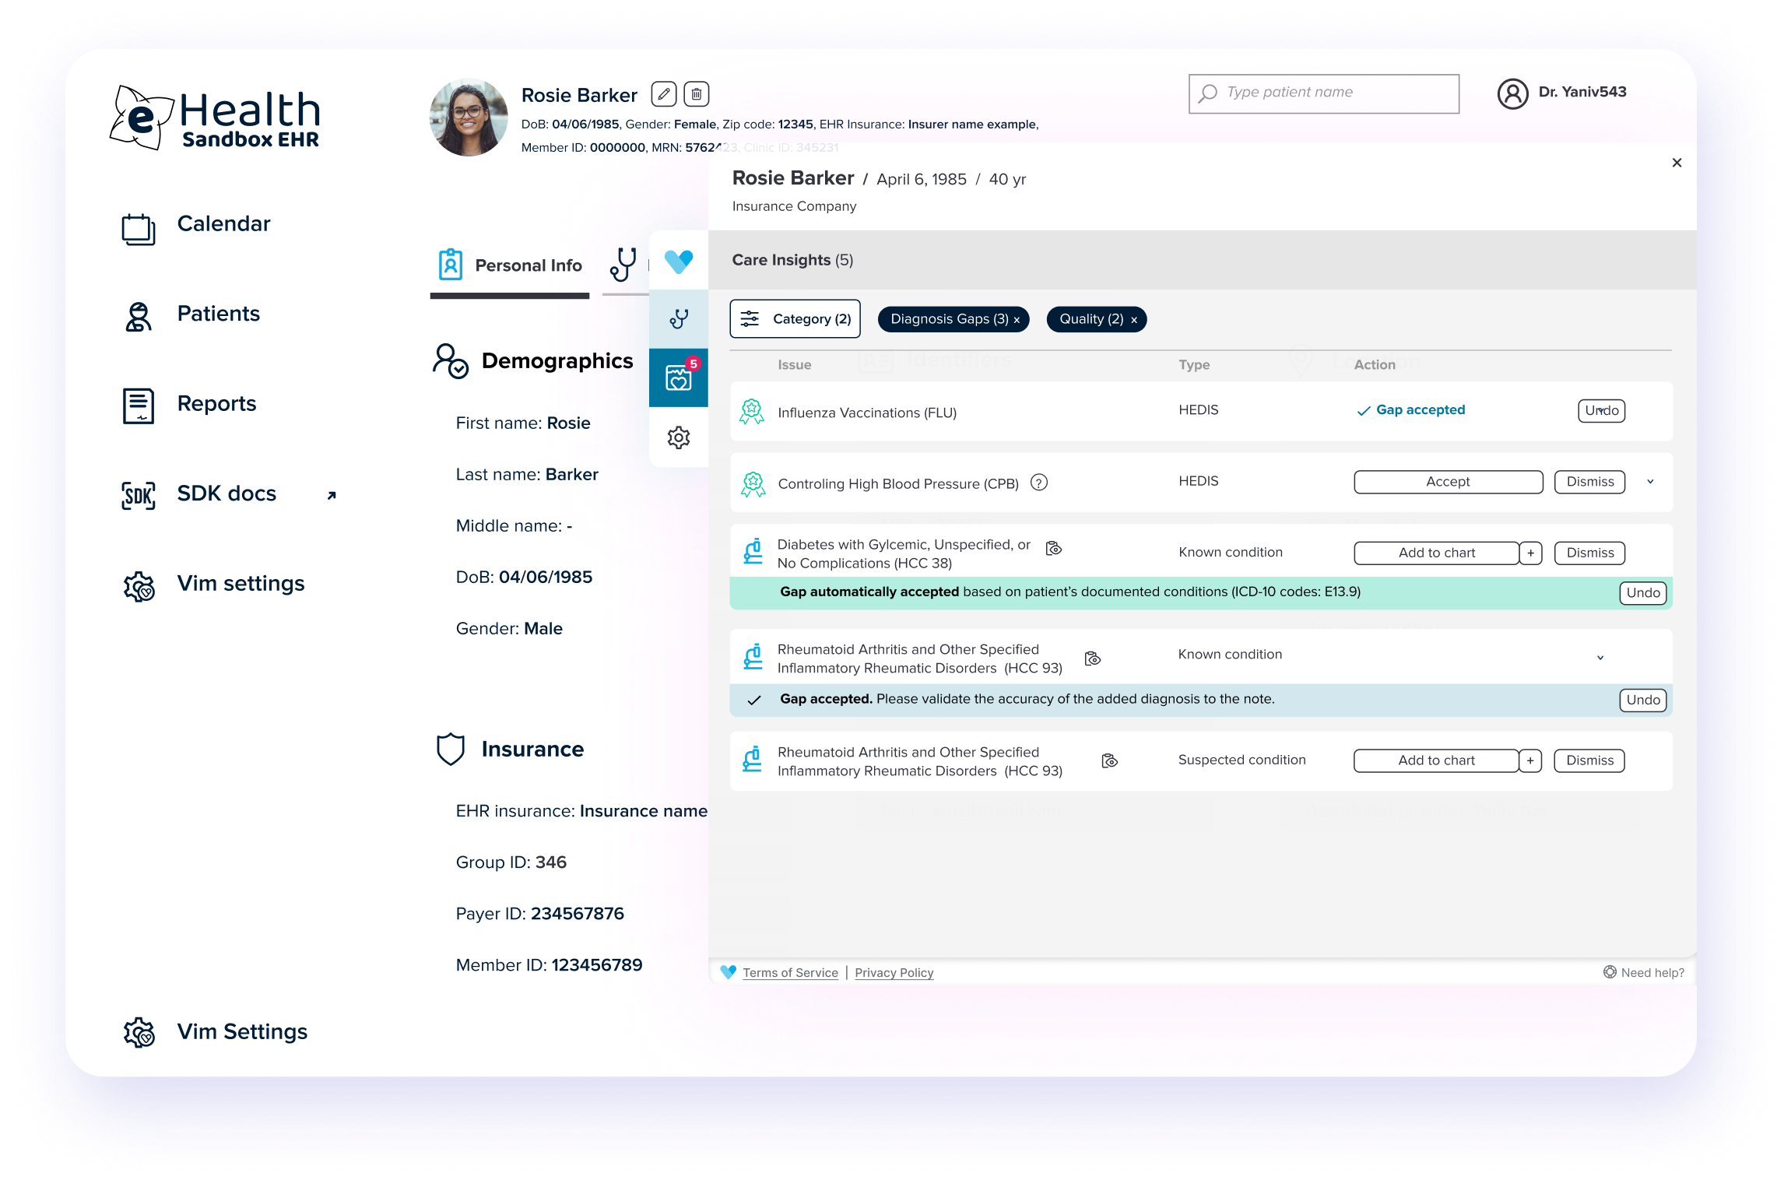Remove the Quality filter chip

click(x=1134, y=320)
